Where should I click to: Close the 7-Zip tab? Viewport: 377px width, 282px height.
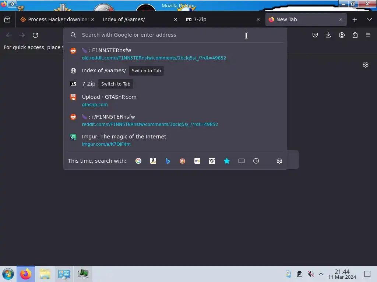click(258, 20)
